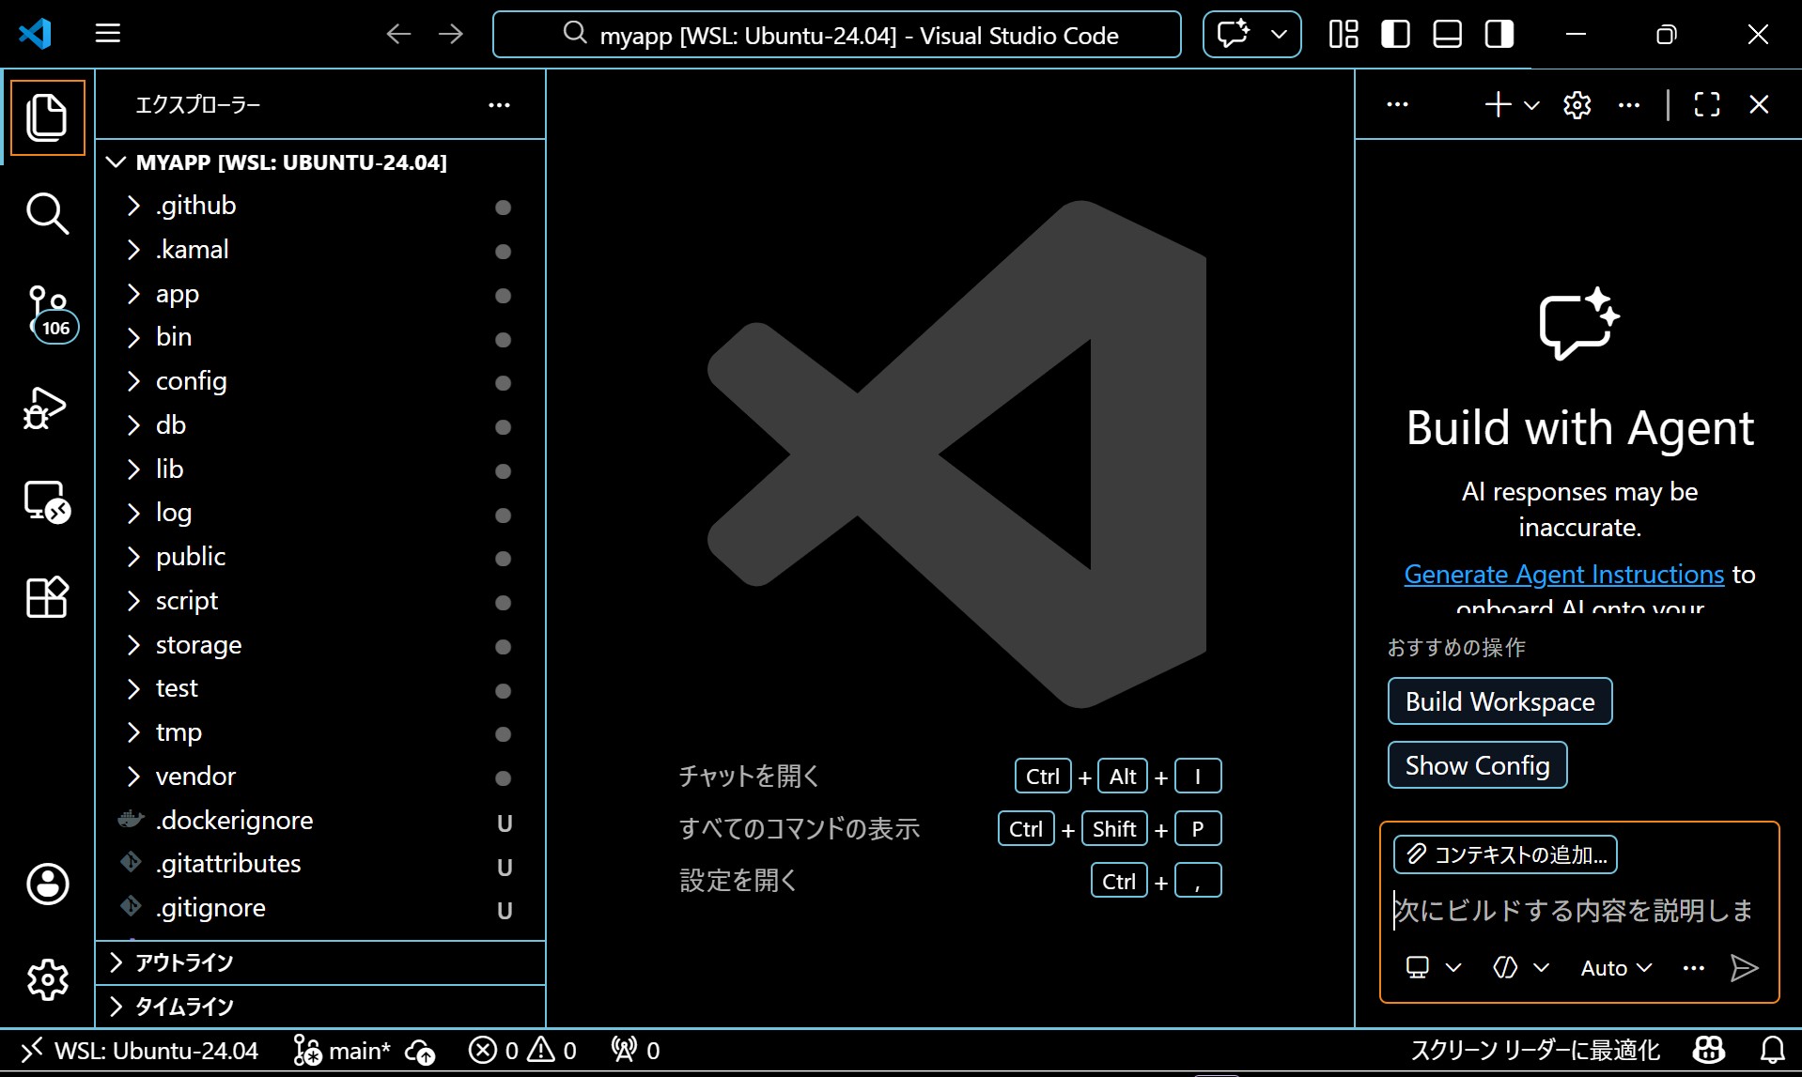Click the Manage gear in activity bar

pyautogui.click(x=47, y=979)
